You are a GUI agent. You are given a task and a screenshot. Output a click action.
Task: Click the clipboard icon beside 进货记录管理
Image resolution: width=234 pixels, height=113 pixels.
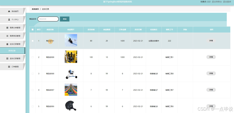[x=7, y=44]
